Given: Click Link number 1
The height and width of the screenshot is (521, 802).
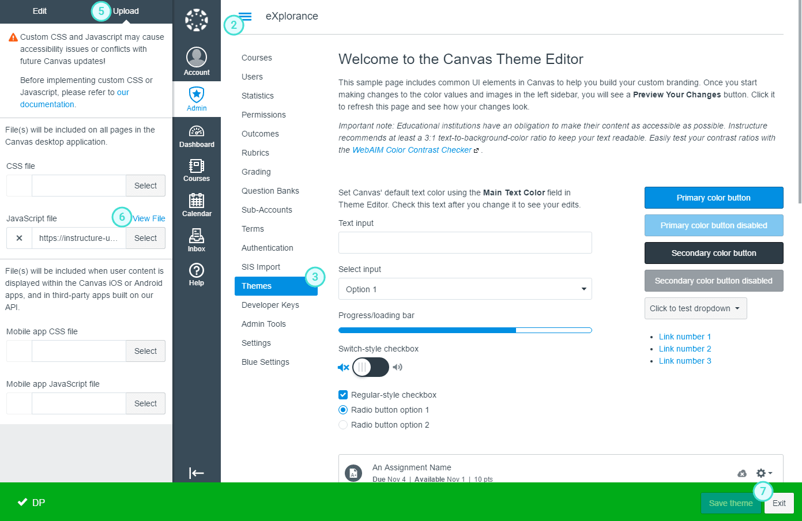Looking at the screenshot, I should (x=685, y=337).
